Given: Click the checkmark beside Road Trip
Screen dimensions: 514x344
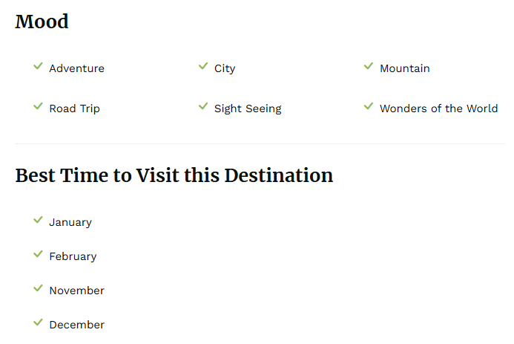Looking at the screenshot, I should tap(38, 107).
